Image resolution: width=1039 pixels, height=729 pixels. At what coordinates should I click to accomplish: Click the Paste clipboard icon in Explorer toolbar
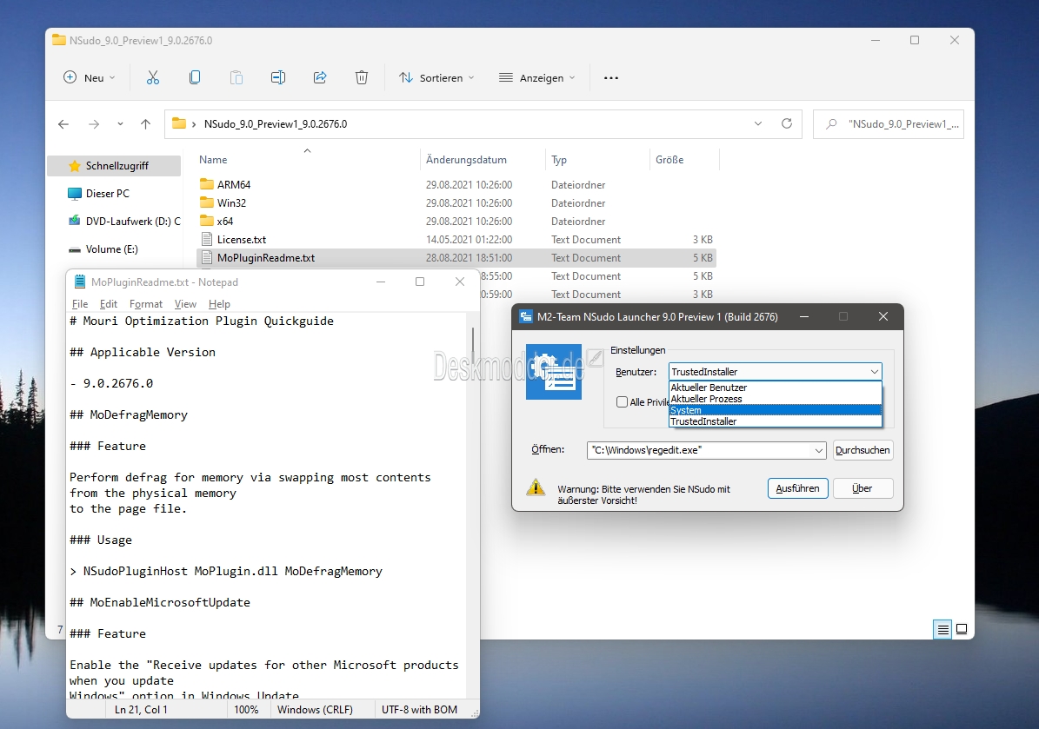(x=236, y=77)
